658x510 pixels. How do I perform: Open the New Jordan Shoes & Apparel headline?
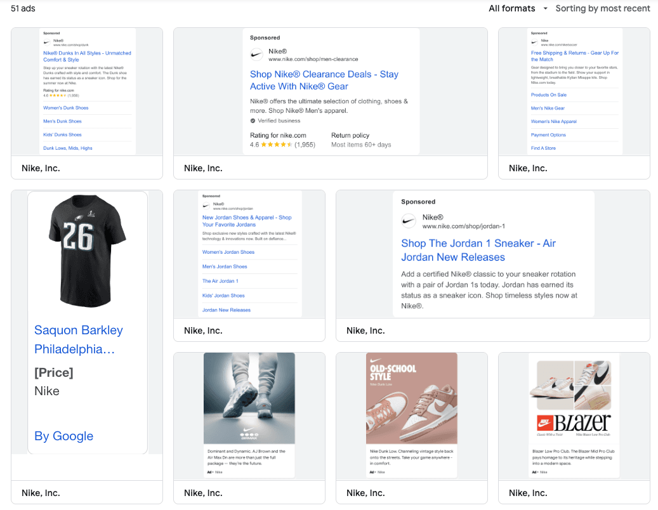(247, 221)
